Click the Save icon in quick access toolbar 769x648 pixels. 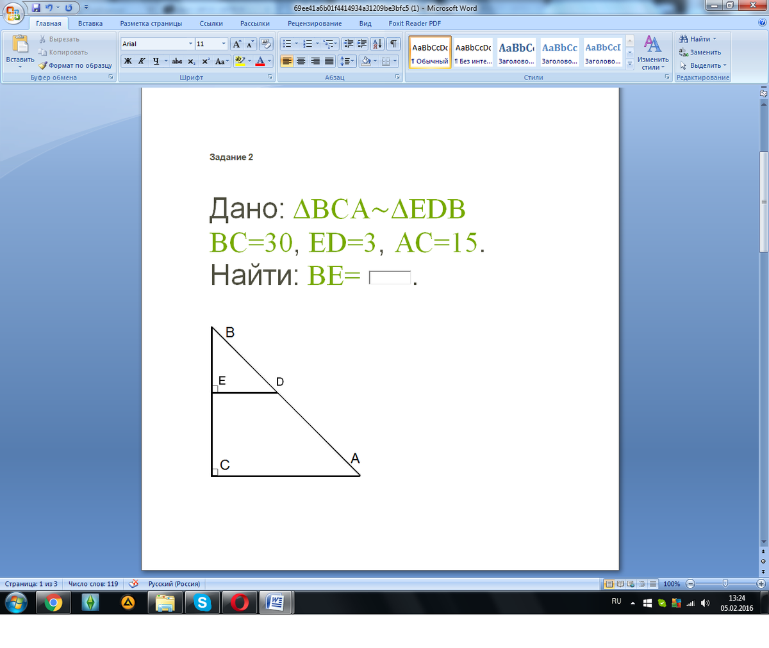(36, 8)
